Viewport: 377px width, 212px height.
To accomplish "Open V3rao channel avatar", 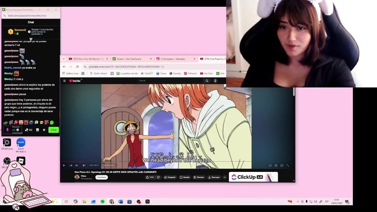I will pos(77,177).
